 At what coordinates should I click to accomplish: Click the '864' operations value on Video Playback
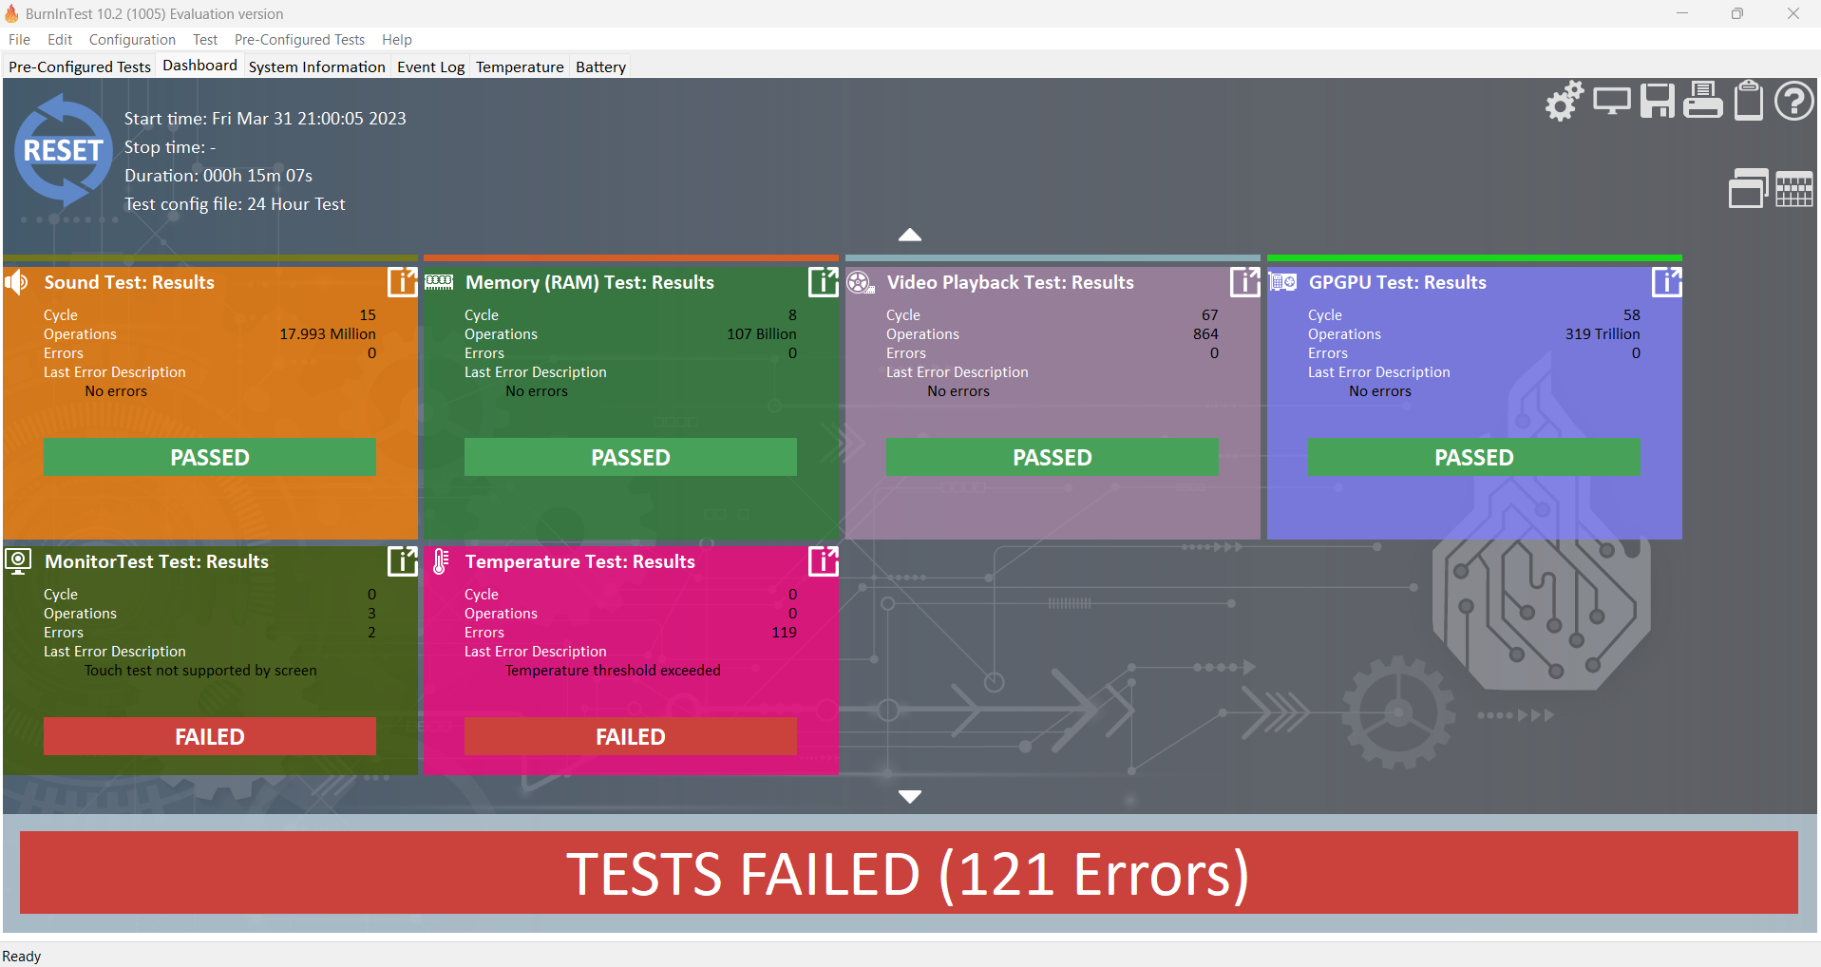1205,334
